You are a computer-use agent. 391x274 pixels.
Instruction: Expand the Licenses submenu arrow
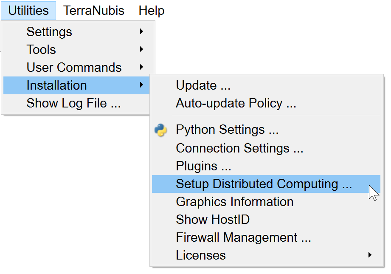pos(370,255)
